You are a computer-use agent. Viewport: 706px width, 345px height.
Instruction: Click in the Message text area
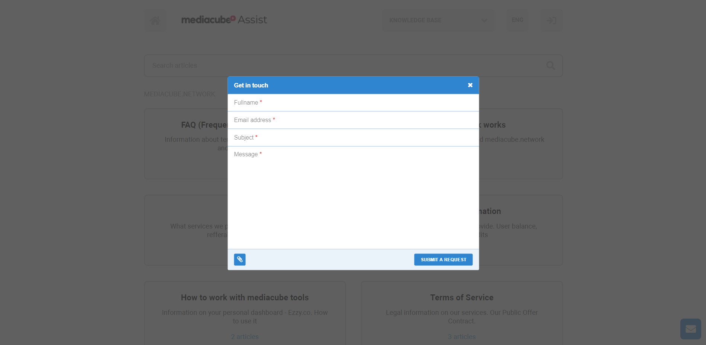click(x=353, y=198)
